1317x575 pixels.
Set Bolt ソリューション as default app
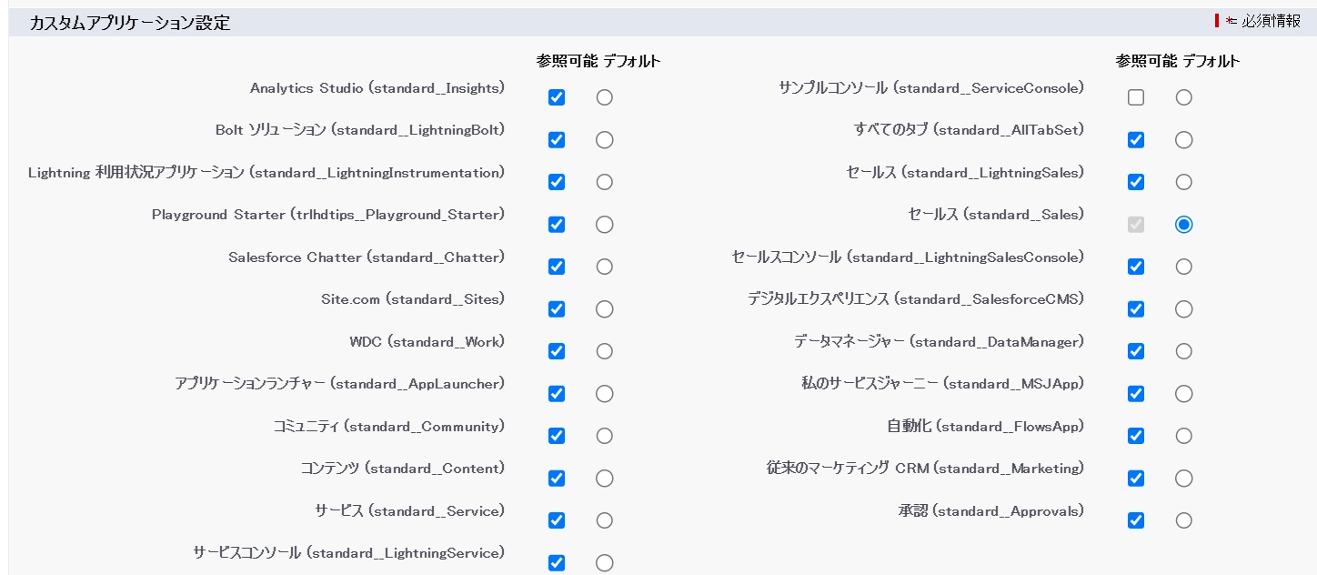coord(605,140)
